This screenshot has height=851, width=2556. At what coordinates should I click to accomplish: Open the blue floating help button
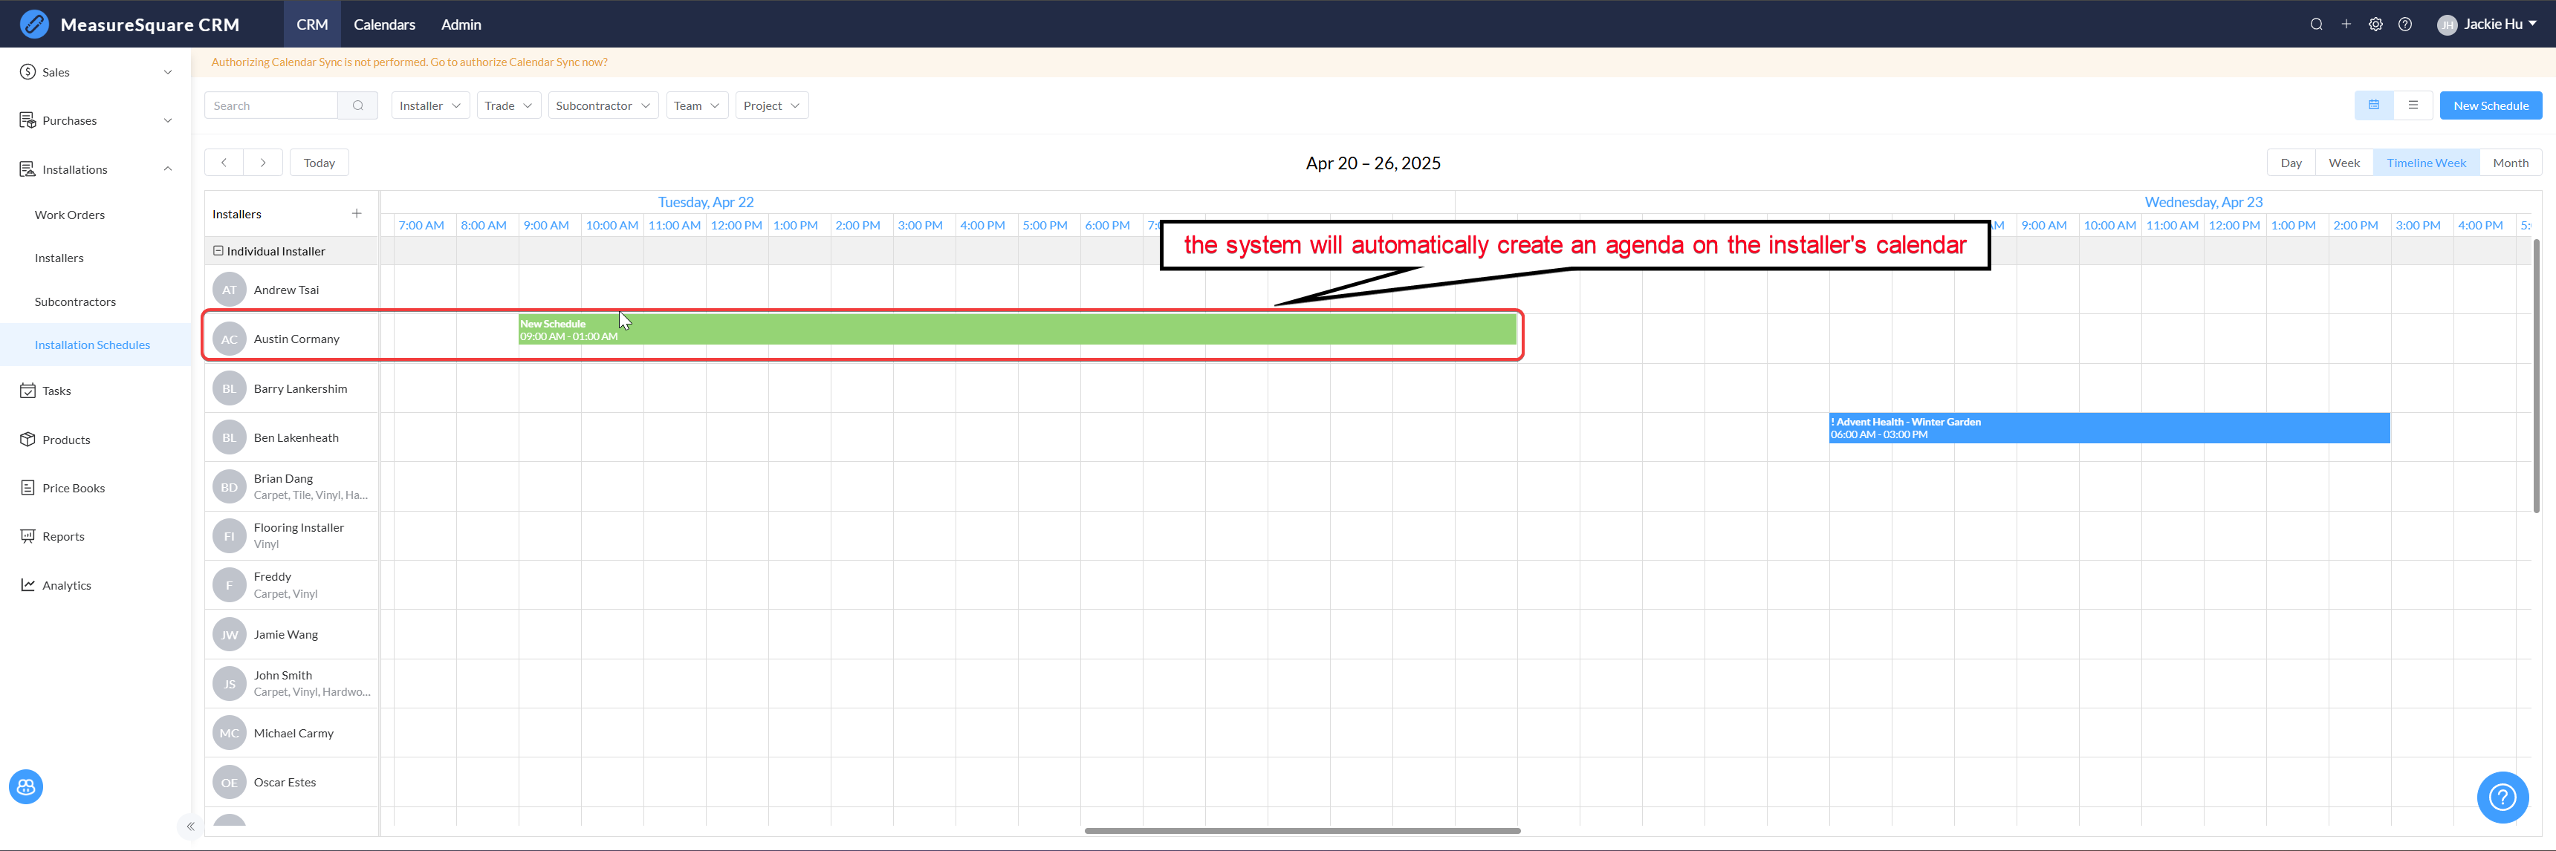click(x=2502, y=797)
